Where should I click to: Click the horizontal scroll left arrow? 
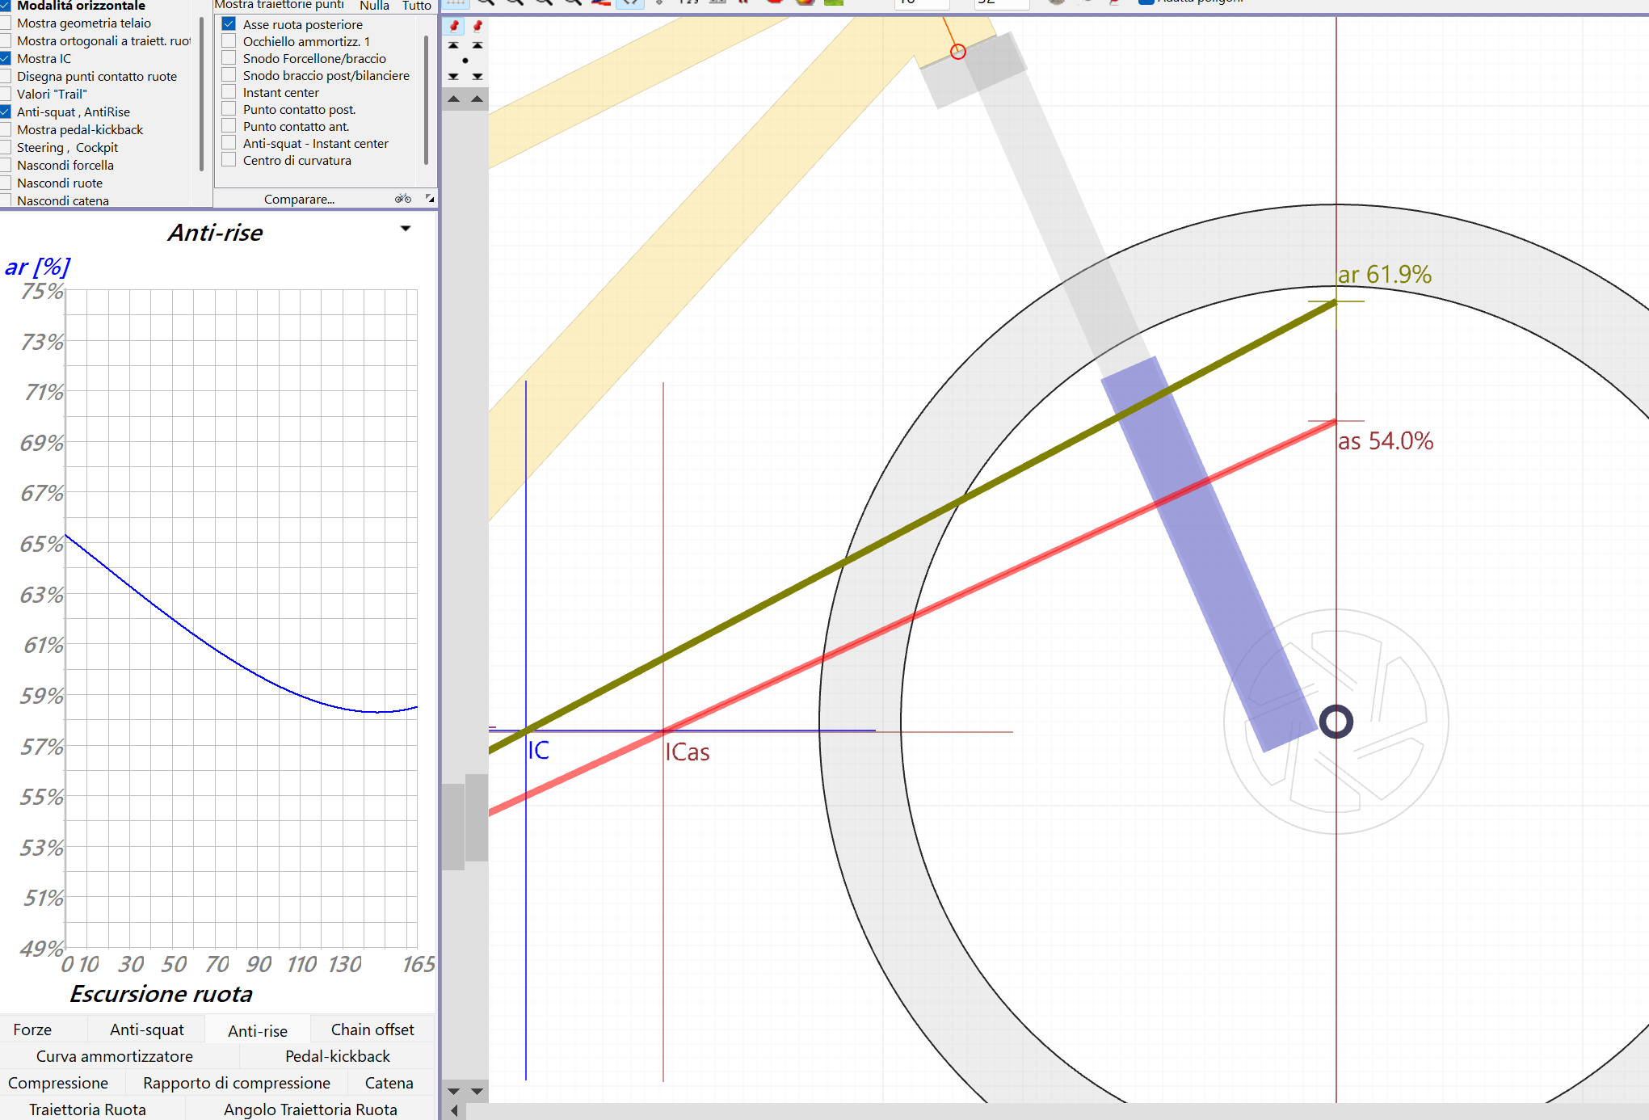click(454, 1111)
